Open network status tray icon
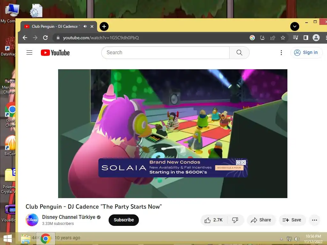This screenshot has width=327, height=245. click(x=289, y=239)
